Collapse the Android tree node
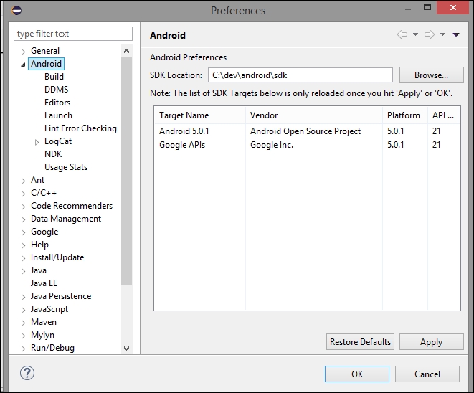Image resolution: width=474 pixels, height=393 pixels. (x=23, y=65)
